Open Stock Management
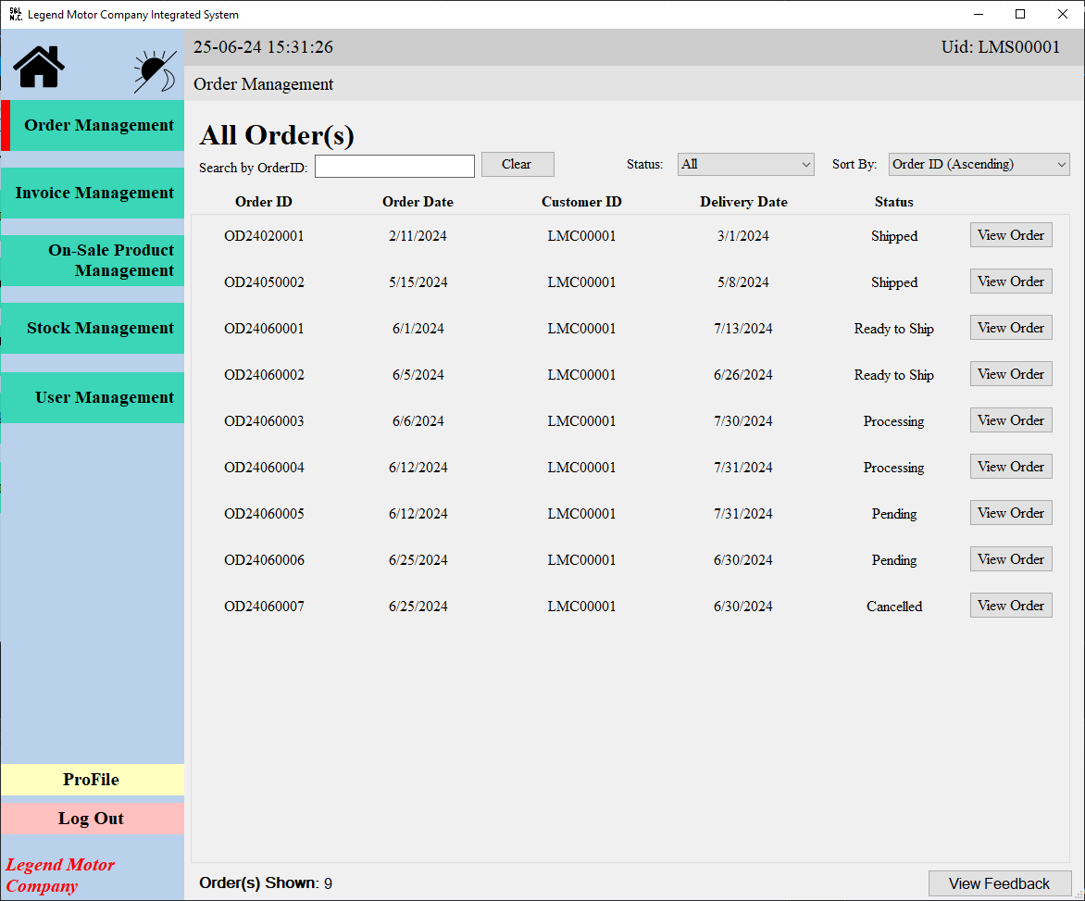The height and width of the screenshot is (901, 1085). [92, 328]
